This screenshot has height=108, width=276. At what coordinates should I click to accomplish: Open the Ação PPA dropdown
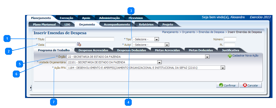pos(222,68)
